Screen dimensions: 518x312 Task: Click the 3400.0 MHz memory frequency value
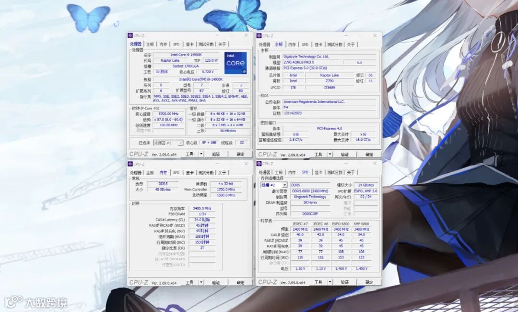202,209
